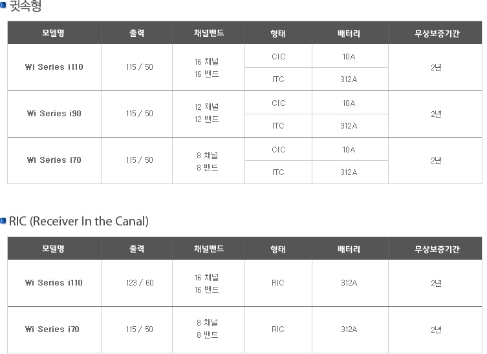Choose Wi Series i70 in the RIC table

(54, 329)
